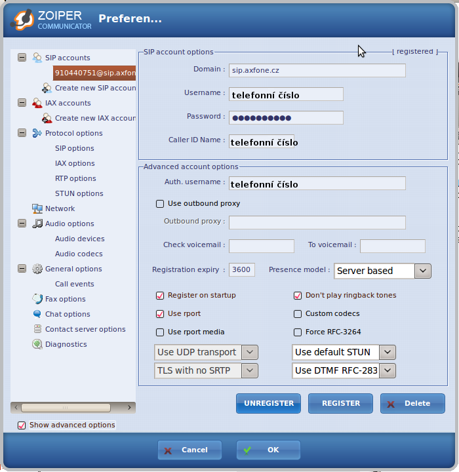Click the Contact server options icon
This screenshot has height=472, width=459.
tap(37, 328)
